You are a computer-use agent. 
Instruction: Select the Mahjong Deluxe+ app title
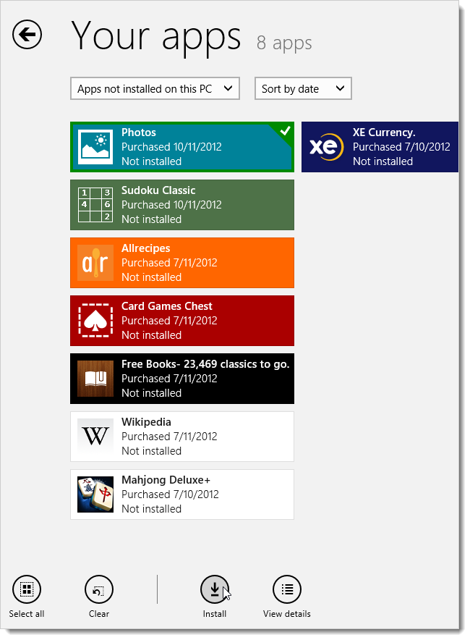tap(166, 480)
